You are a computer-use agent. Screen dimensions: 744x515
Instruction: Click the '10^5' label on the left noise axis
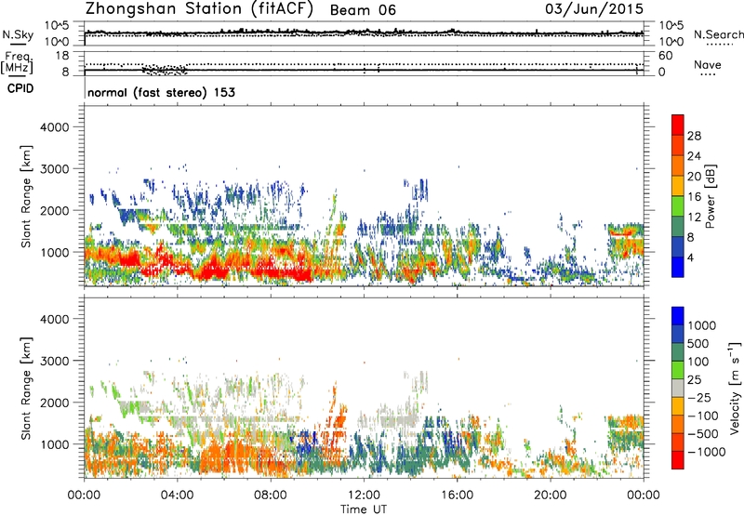click(x=57, y=26)
